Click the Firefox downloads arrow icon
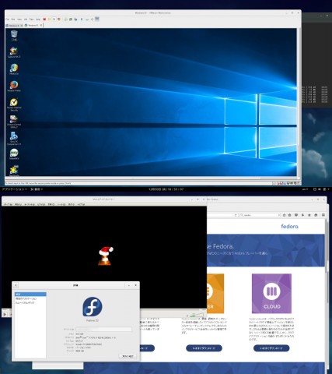332x374 pixels. pyautogui.click(x=302, y=215)
